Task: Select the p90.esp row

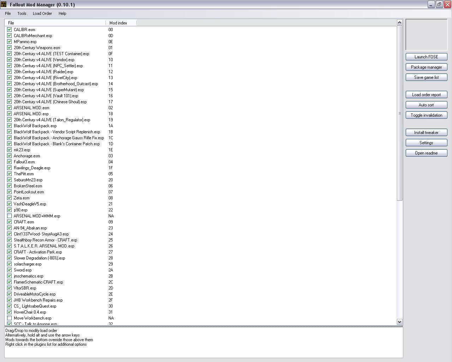Action: pyautogui.click(x=20, y=210)
